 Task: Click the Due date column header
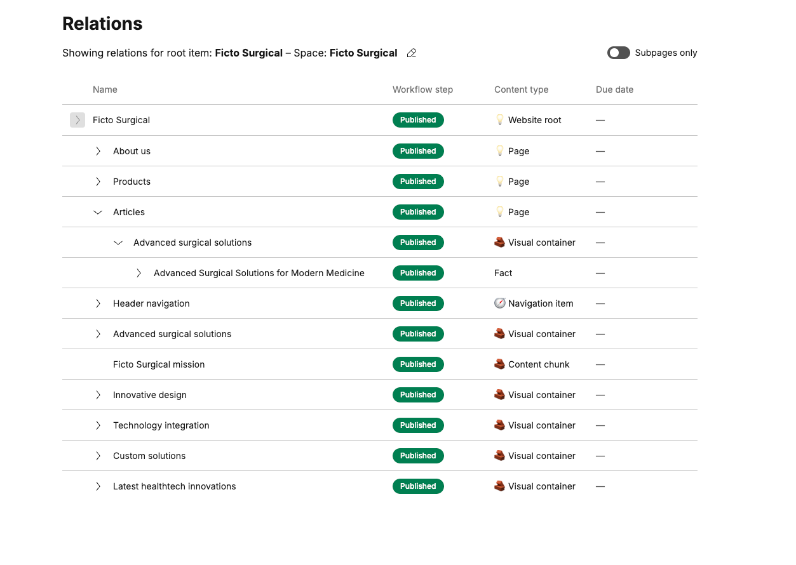point(614,90)
